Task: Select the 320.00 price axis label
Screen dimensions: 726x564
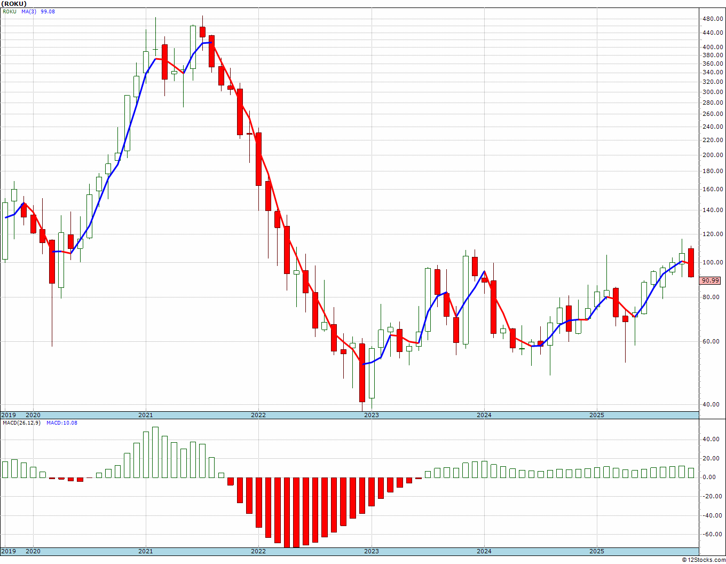Action: click(714, 82)
